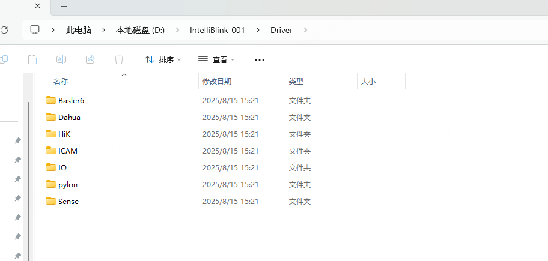Click the refresh icon beside address bar
The width and height of the screenshot is (548, 261).
[5, 30]
